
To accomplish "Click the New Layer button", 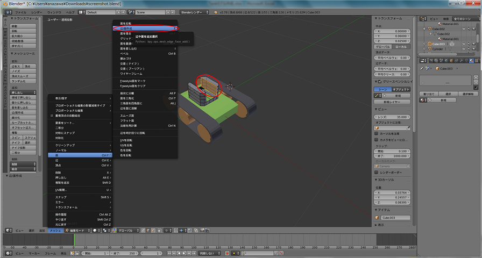I will [393, 102].
